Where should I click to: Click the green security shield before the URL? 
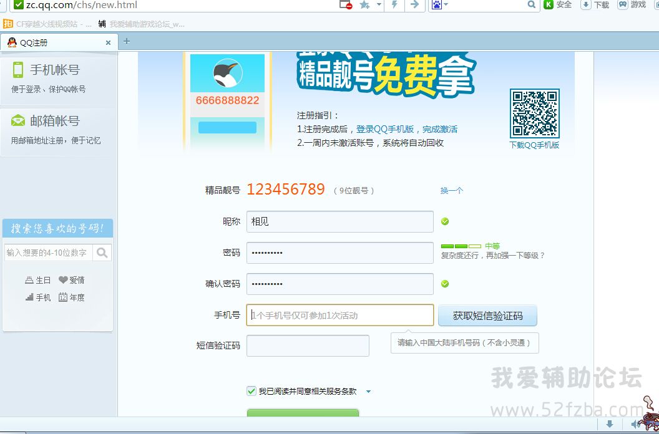tap(18, 4)
